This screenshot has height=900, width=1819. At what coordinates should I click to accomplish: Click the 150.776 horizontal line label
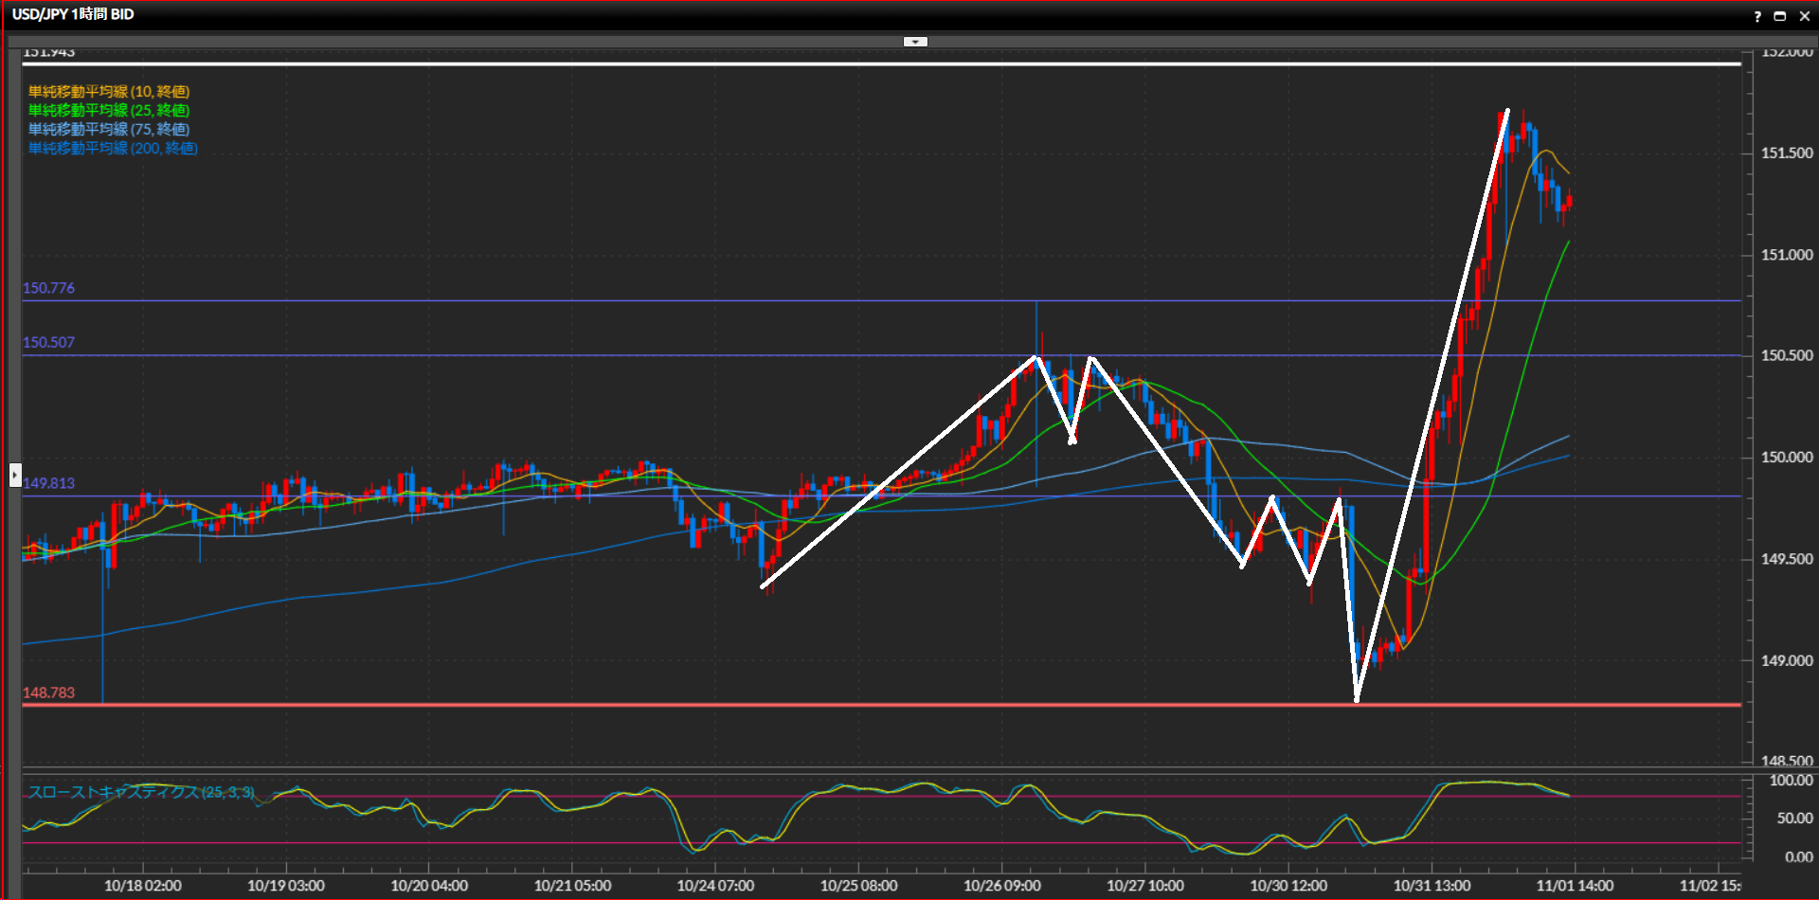tap(49, 288)
